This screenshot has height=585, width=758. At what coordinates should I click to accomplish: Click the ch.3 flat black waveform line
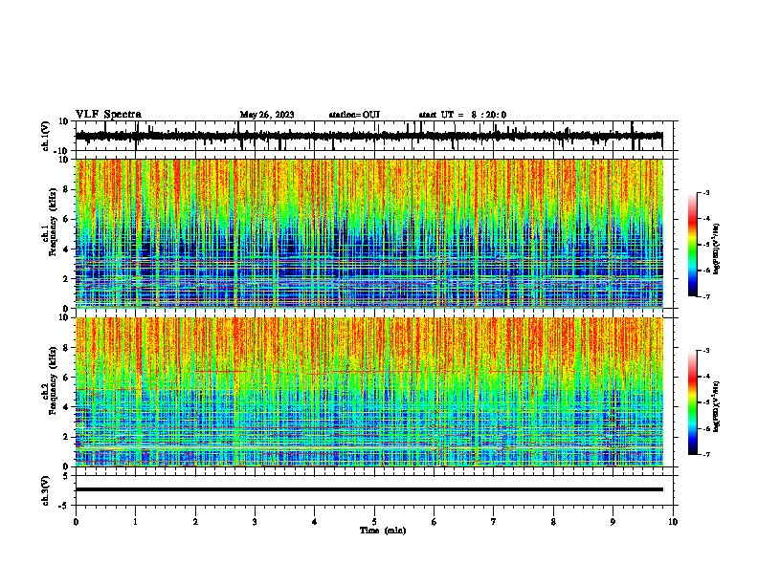(368, 489)
